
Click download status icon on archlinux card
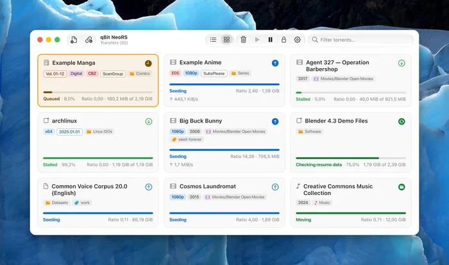point(149,121)
